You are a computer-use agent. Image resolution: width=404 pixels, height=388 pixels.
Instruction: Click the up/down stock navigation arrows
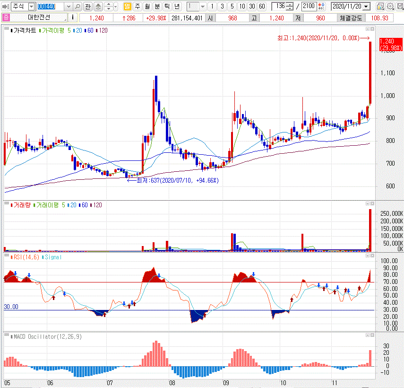point(109,7)
